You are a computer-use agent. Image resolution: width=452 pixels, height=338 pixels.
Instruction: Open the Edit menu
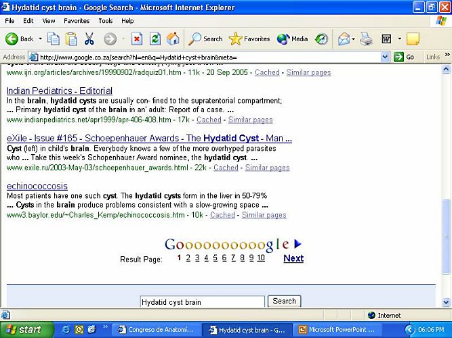tap(28, 21)
